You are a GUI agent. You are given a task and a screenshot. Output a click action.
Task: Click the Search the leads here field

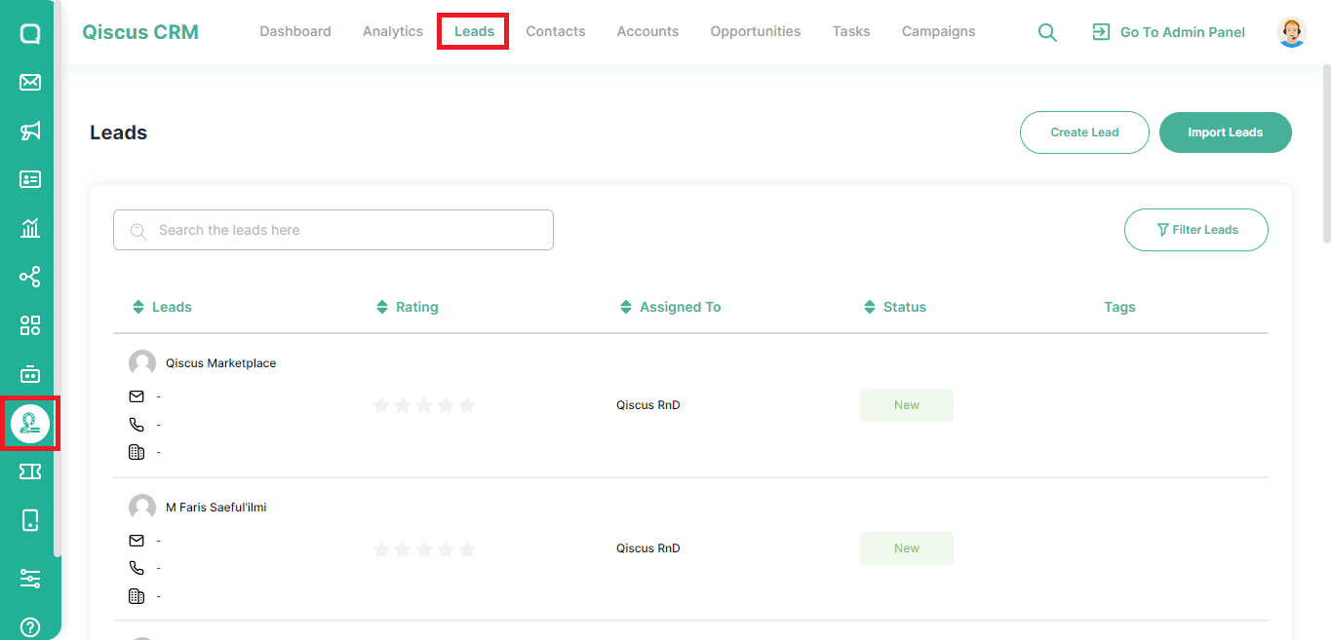point(333,230)
